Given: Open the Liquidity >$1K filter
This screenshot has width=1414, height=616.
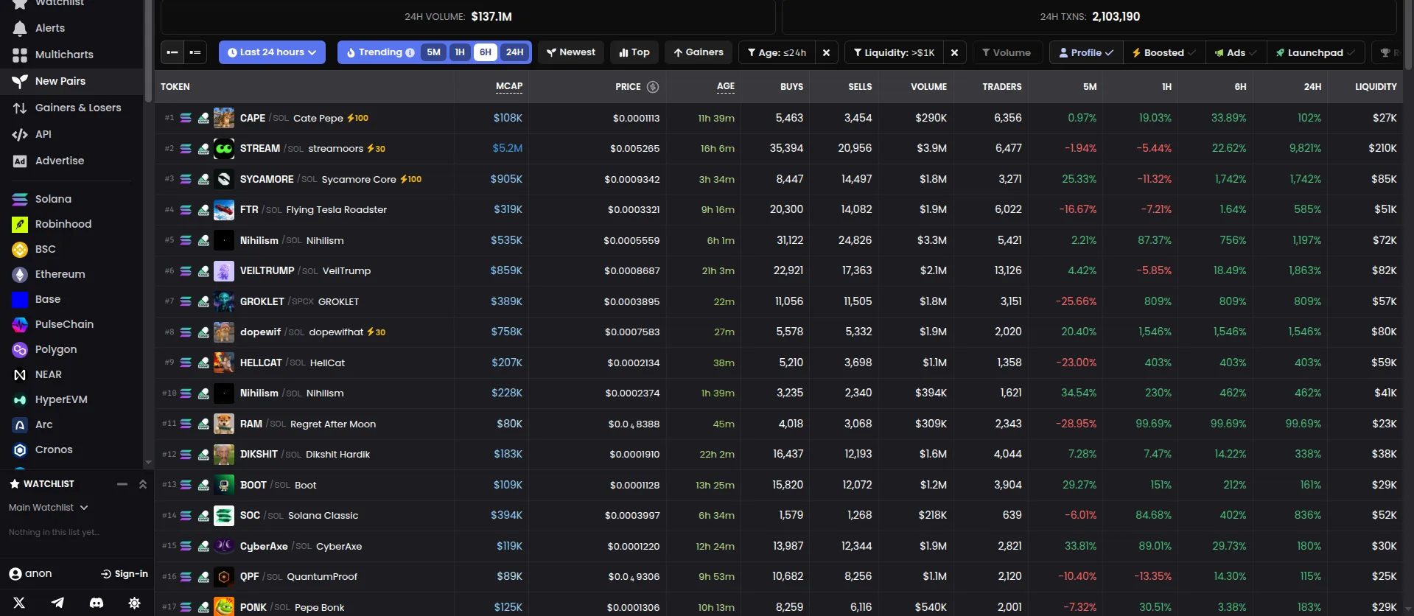Looking at the screenshot, I should coord(894,52).
